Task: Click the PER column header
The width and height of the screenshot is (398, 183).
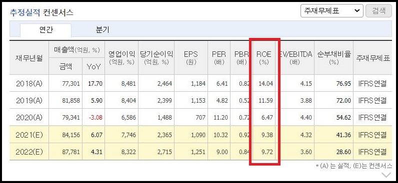Action: (219, 58)
